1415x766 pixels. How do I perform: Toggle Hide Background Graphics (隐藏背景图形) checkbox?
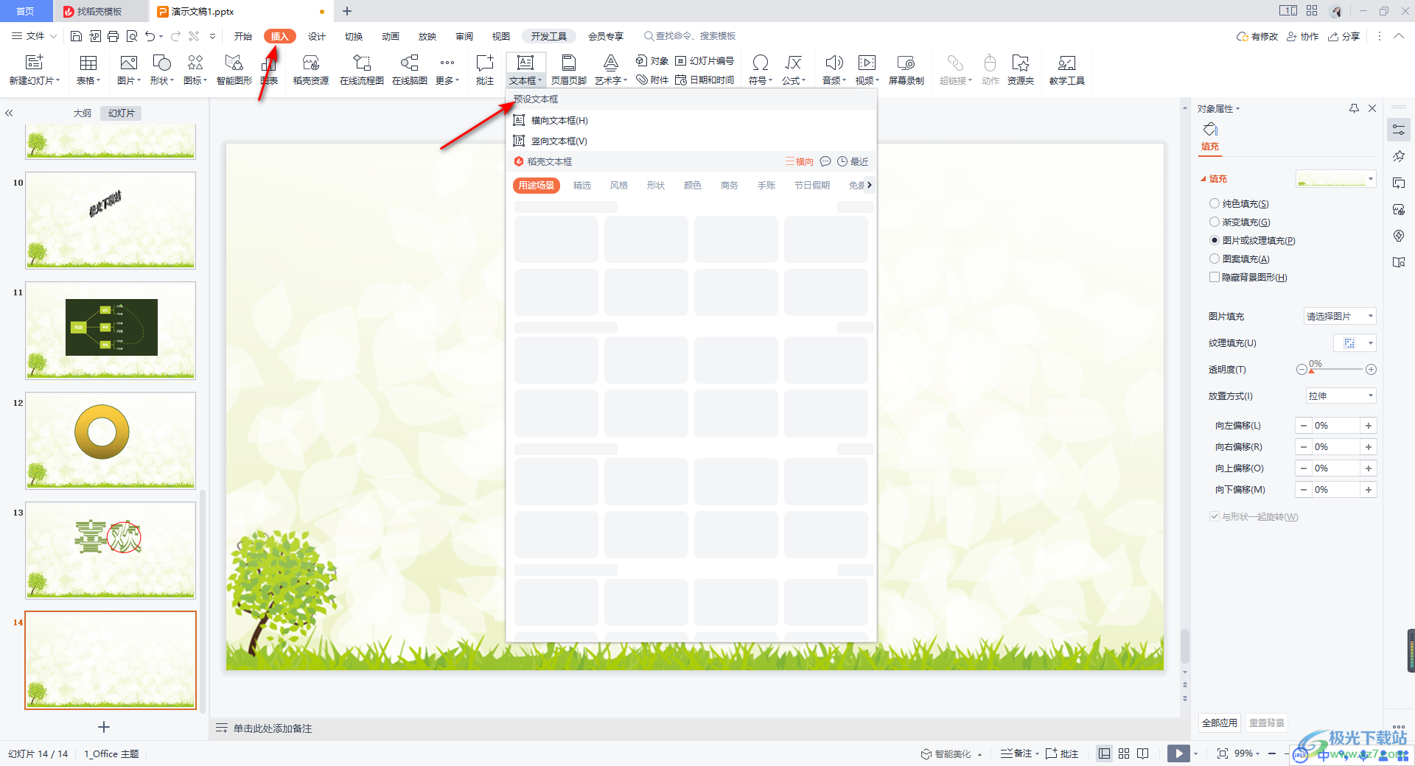(x=1215, y=277)
